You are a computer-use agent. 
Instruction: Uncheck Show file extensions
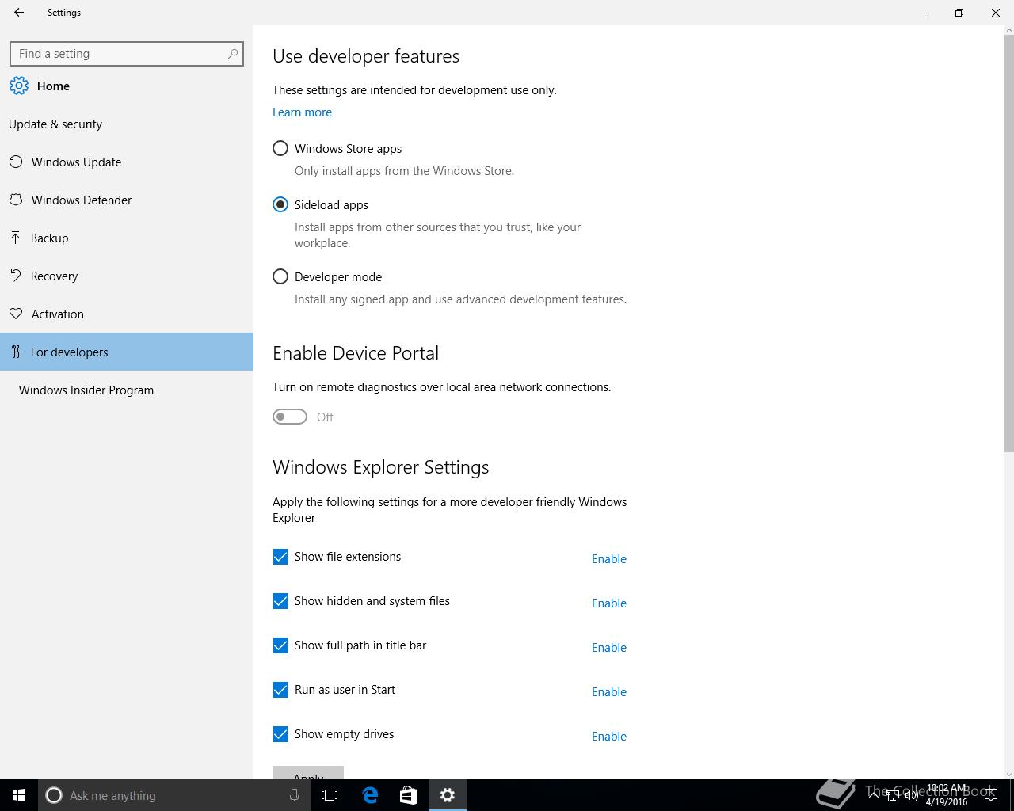280,557
